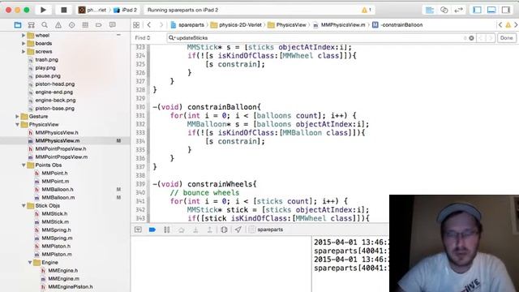Image resolution: width=519 pixels, height=292 pixels.
Task: Clear the find search field
Action: tap(471, 38)
